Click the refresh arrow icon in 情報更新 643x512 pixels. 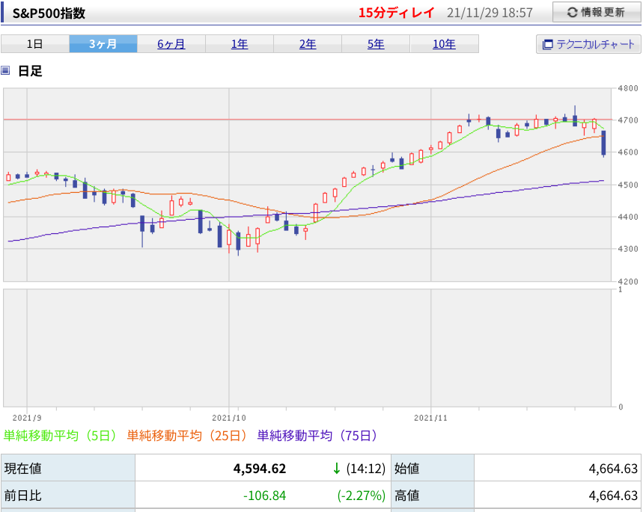pyautogui.click(x=573, y=13)
